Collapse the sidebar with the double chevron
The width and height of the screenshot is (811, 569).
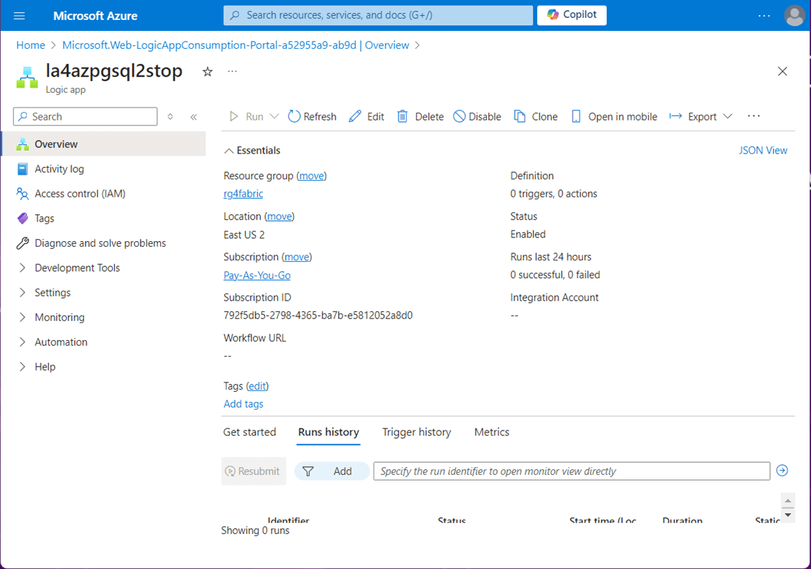click(x=193, y=117)
